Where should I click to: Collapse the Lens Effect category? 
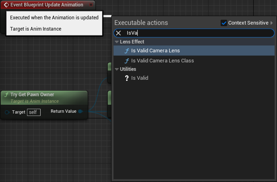(x=117, y=42)
